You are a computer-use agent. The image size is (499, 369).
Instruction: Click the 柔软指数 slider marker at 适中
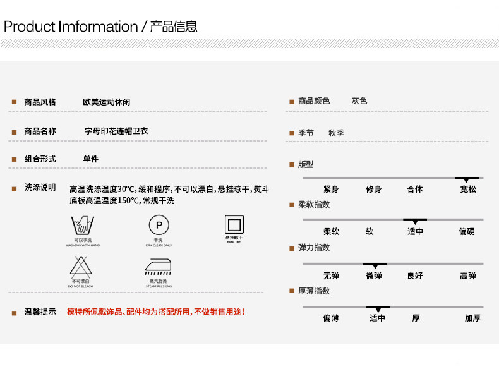click(415, 221)
